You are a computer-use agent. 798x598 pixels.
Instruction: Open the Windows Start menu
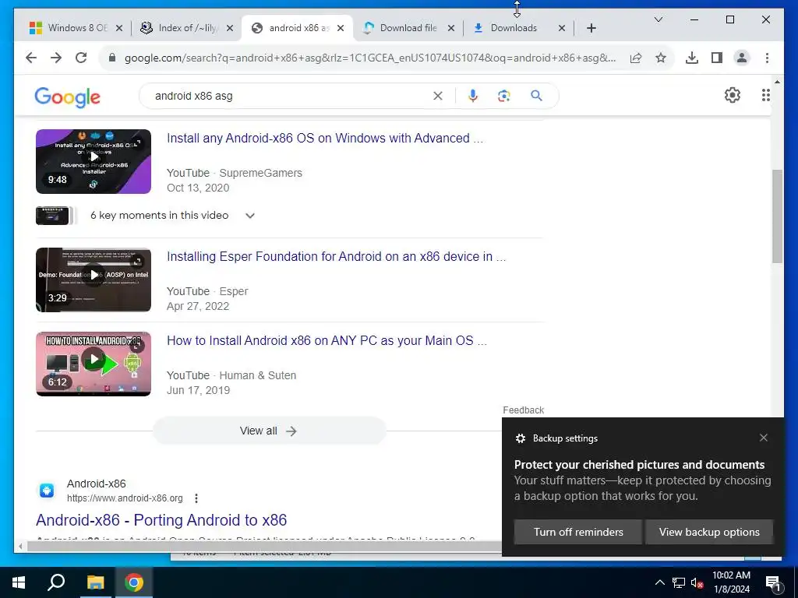tap(19, 582)
